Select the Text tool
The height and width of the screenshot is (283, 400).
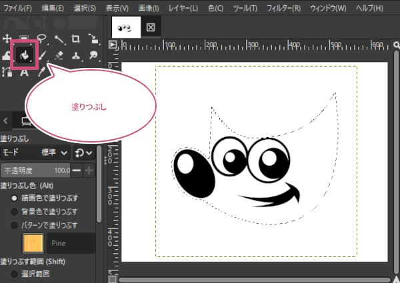(24, 73)
